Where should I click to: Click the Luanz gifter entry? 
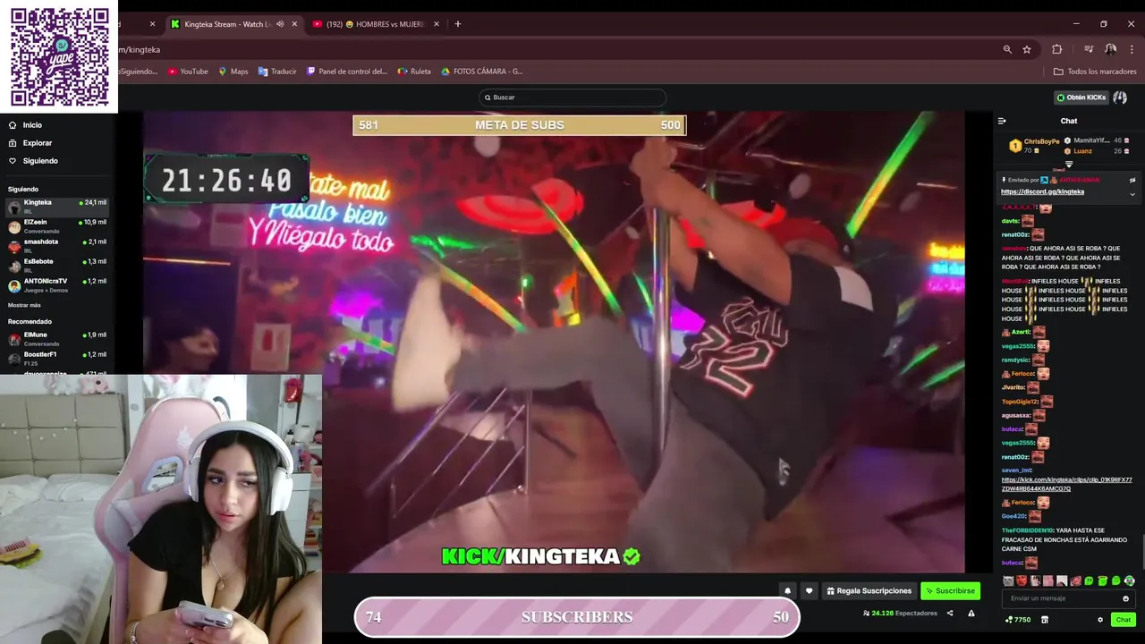[x=1082, y=151]
